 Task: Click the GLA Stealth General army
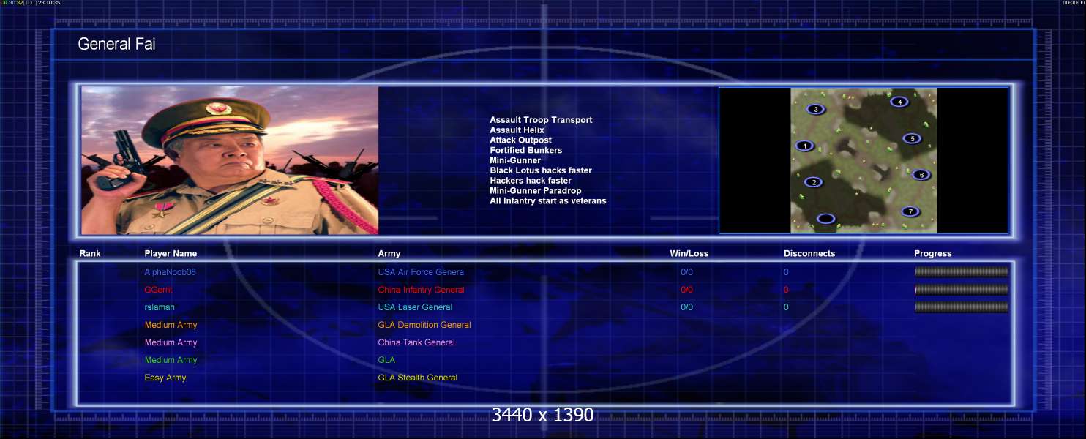coord(417,378)
